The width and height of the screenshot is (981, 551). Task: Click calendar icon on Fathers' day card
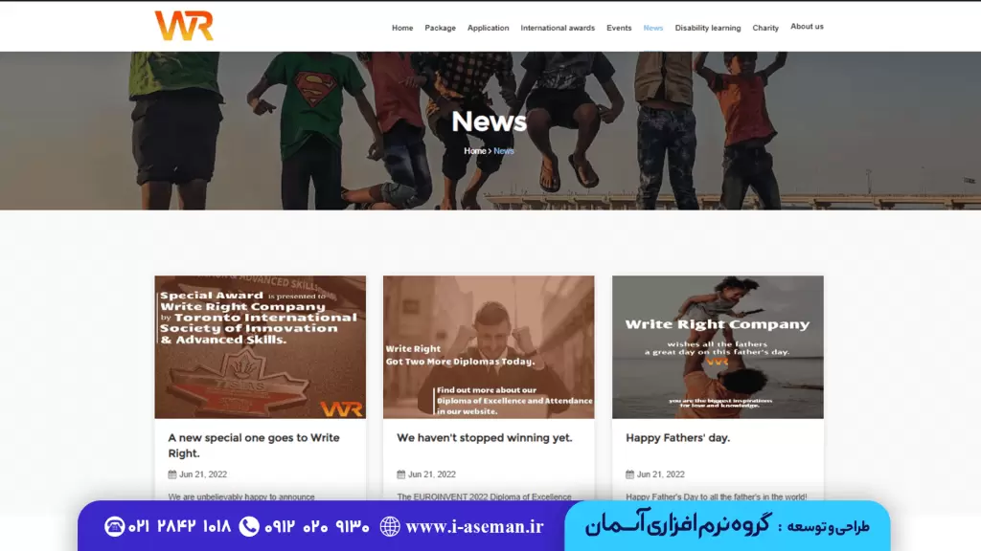pyautogui.click(x=629, y=474)
